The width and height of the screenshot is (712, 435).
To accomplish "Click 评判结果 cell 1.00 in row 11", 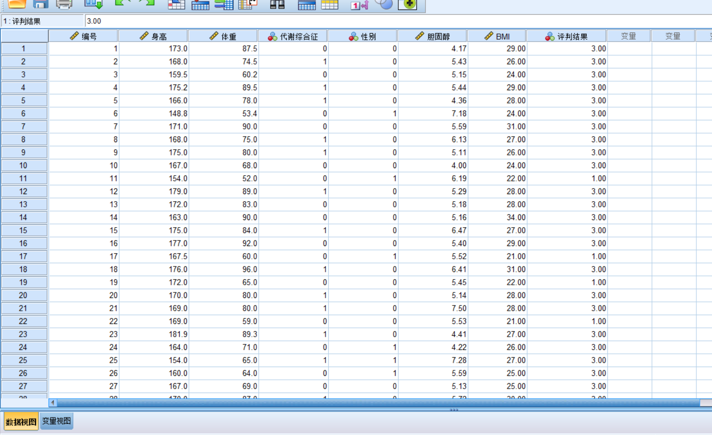I will pyautogui.click(x=567, y=179).
